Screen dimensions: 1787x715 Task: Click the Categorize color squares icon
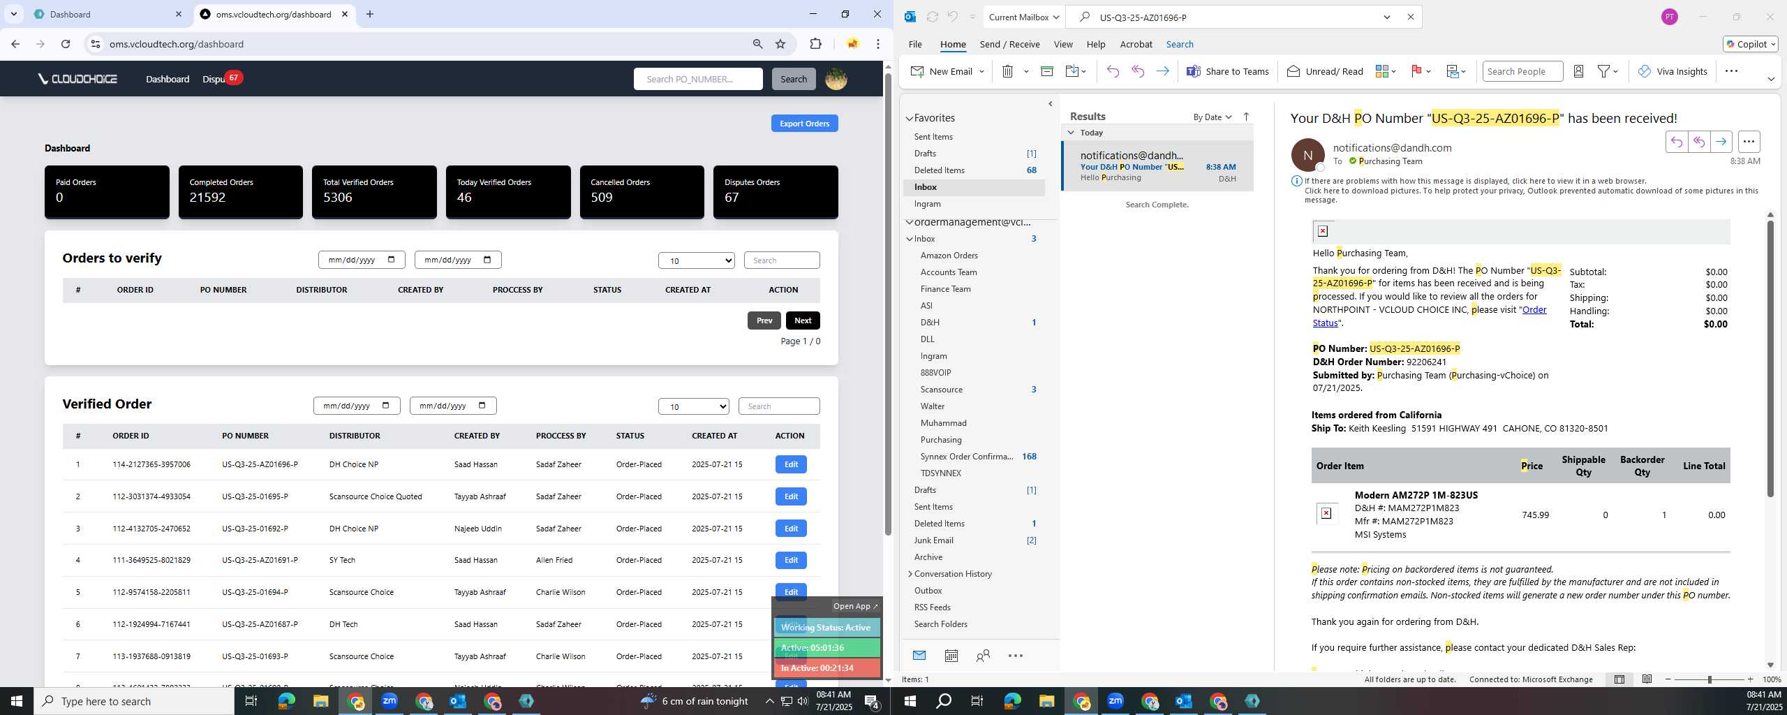(x=1381, y=71)
